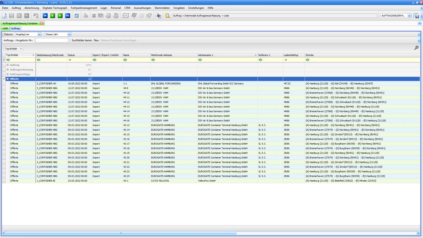Viewport: 423px width, 238px height.
Task: Click the refresh toolbar icon
Action: point(77,16)
